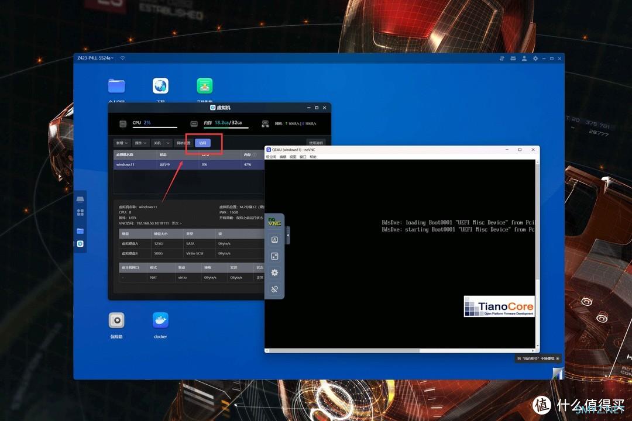Click the NAT network mode cell
Image resolution: width=632 pixels, height=421 pixels.
pos(153,278)
